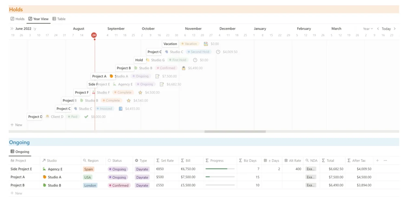Switch to the Table view tab

click(x=59, y=19)
